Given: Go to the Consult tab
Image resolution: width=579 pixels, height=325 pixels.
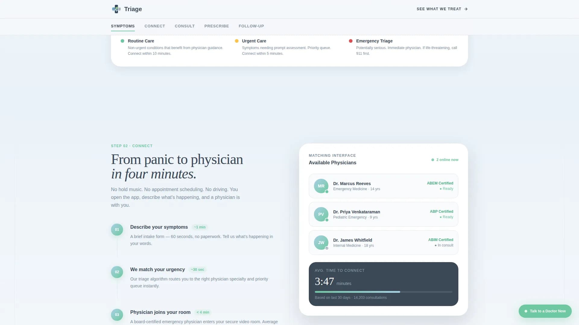Looking at the screenshot, I should [185, 26].
